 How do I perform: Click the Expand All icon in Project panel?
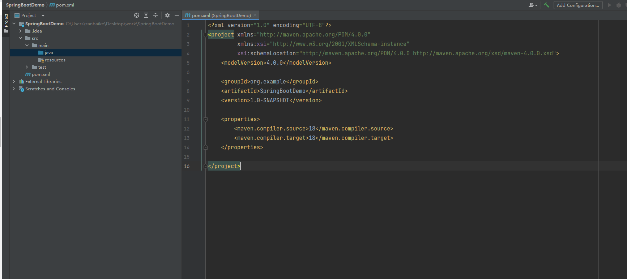pyautogui.click(x=146, y=15)
